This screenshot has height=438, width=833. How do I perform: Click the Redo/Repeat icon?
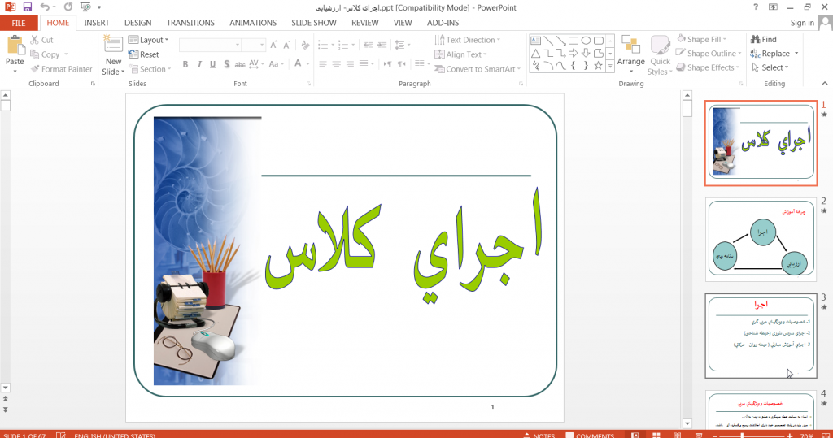[68, 7]
